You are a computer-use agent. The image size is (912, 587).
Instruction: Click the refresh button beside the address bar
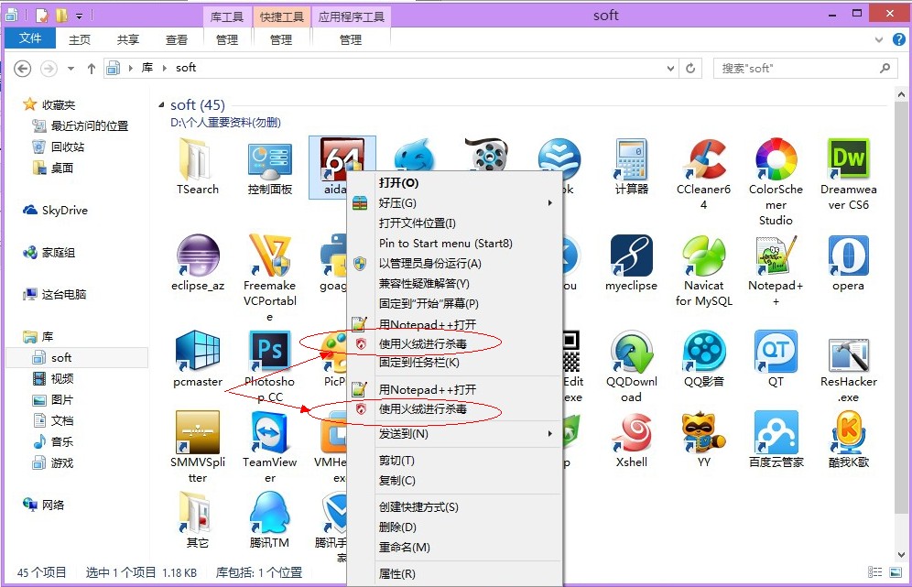pos(690,67)
